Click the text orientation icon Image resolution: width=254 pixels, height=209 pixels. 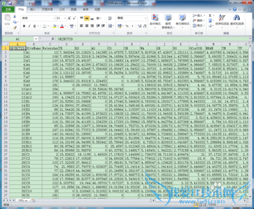point(98,18)
